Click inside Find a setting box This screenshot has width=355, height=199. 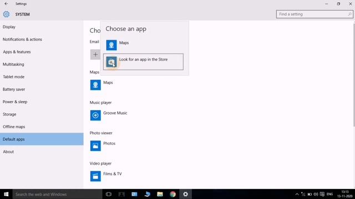[315, 14]
